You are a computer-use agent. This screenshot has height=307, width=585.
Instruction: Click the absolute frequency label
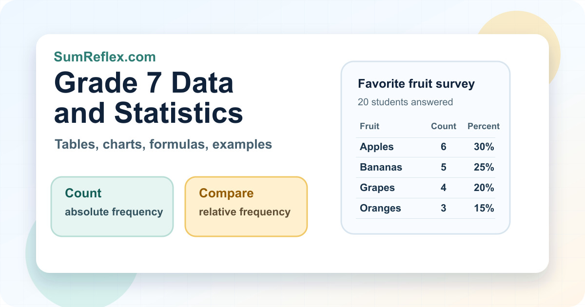(114, 212)
